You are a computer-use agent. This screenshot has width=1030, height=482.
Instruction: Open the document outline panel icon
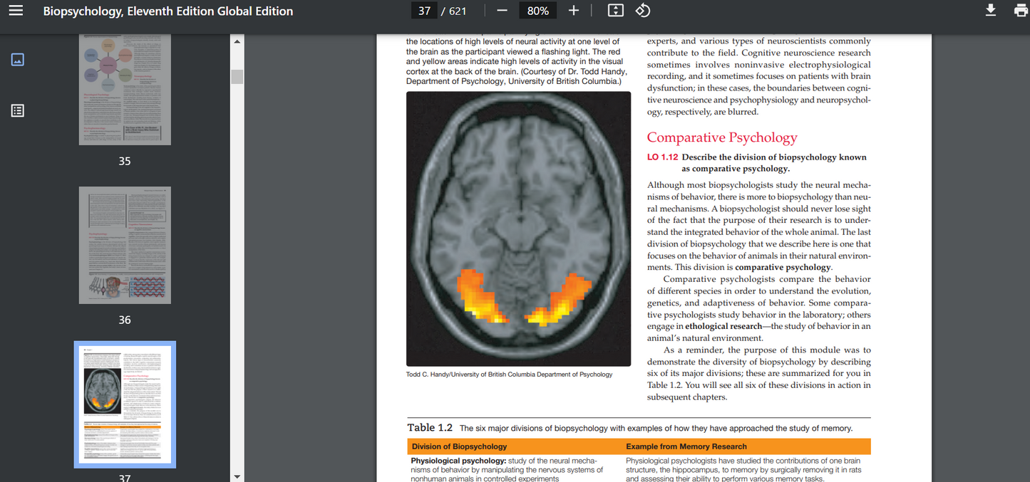pyautogui.click(x=17, y=110)
